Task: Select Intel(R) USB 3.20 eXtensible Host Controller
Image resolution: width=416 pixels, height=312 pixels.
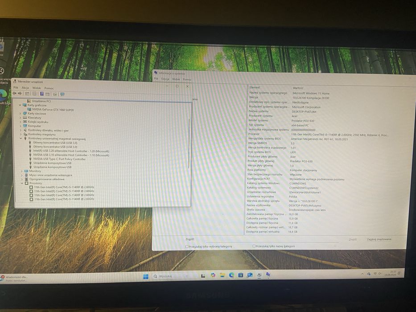Action: tap(69, 151)
